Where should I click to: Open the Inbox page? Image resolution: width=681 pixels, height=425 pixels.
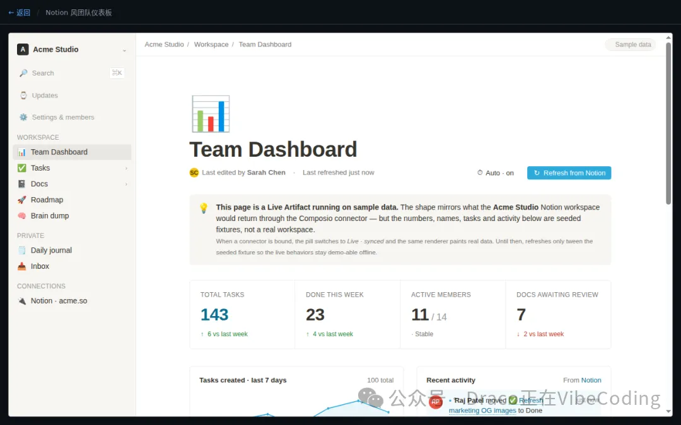[x=72, y=266]
